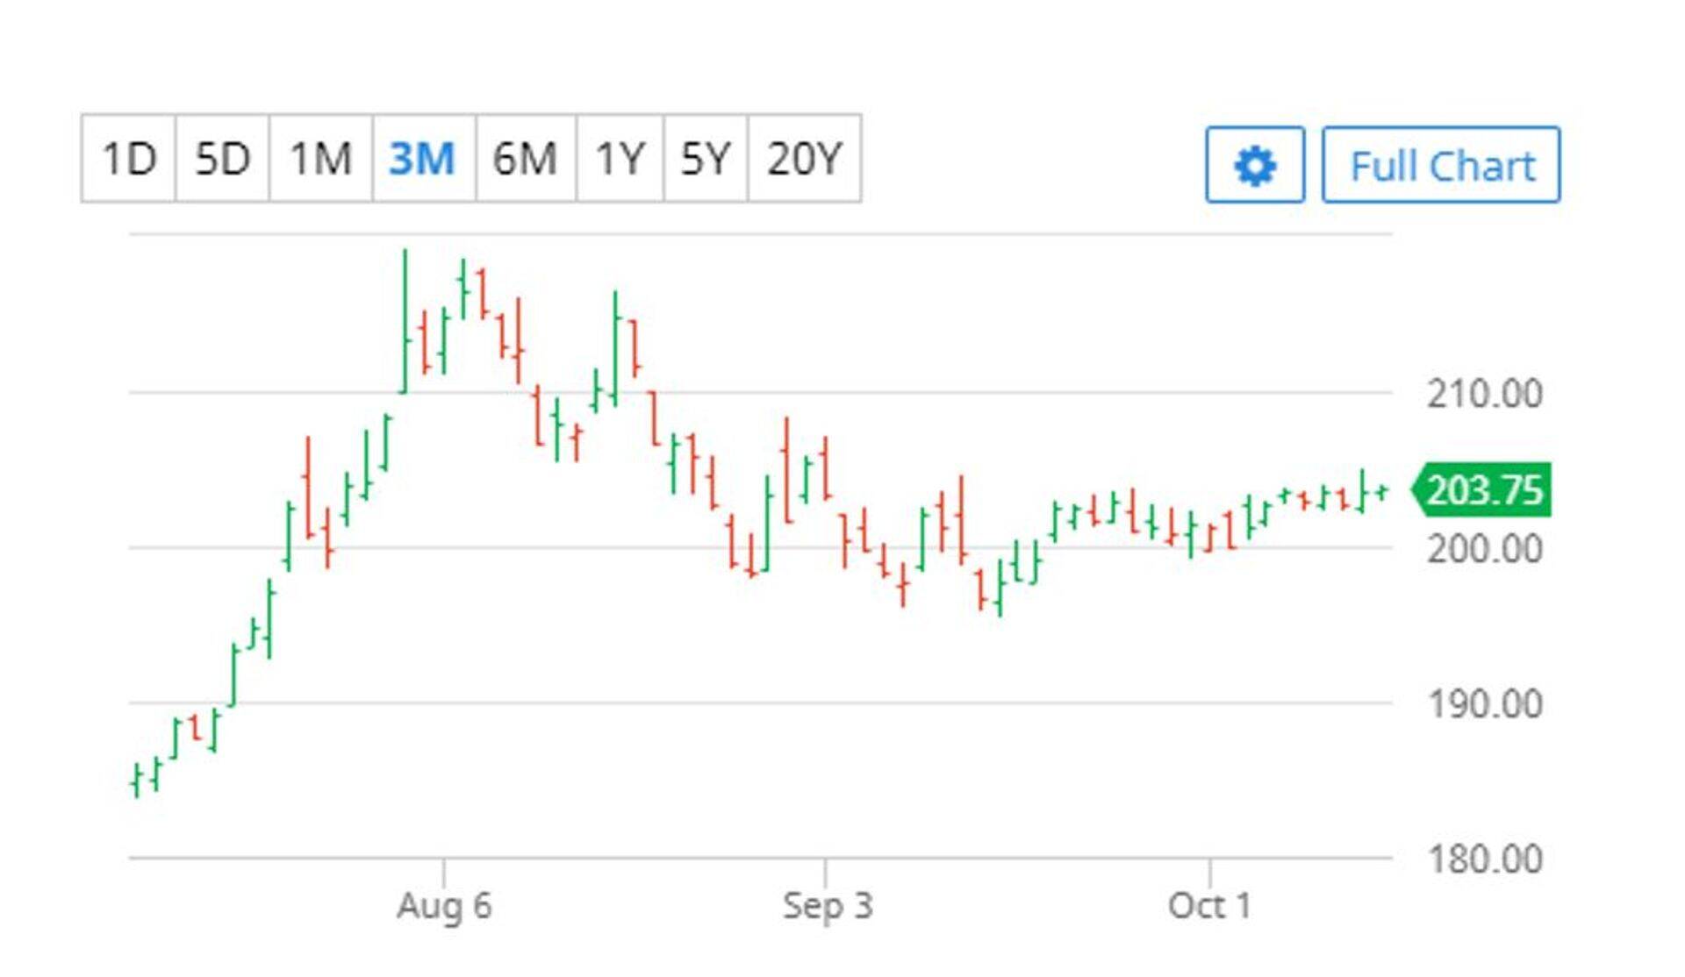Click the first green bar at chart start

coord(136,781)
